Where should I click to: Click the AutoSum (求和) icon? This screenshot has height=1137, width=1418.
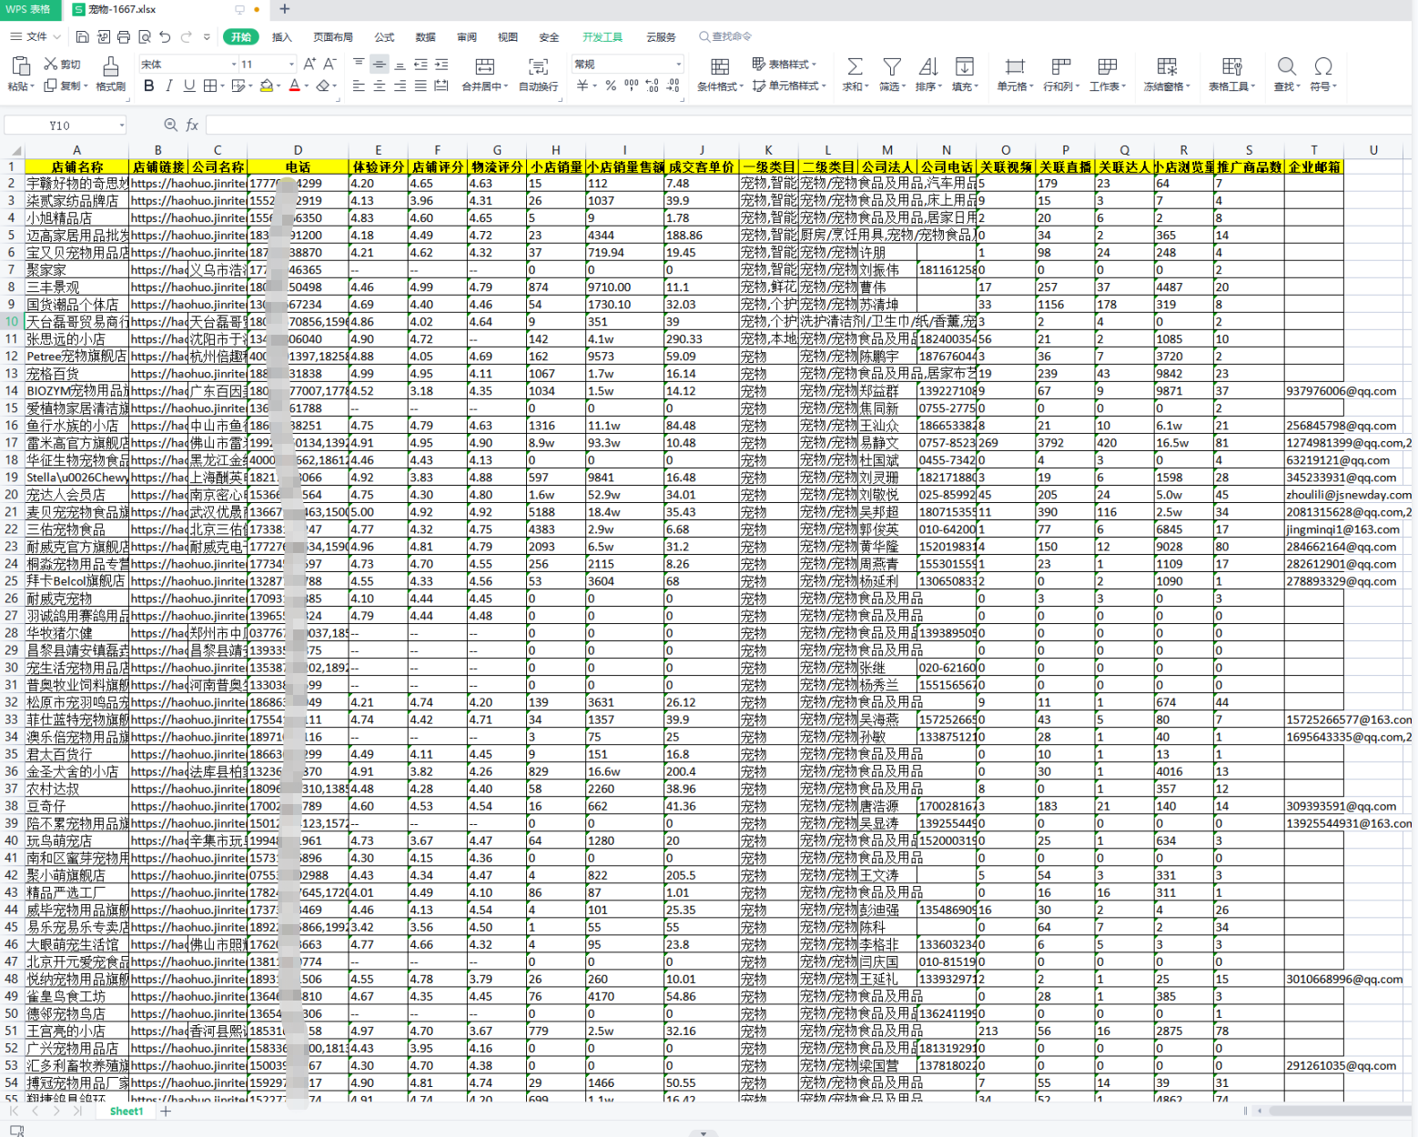pos(854,67)
